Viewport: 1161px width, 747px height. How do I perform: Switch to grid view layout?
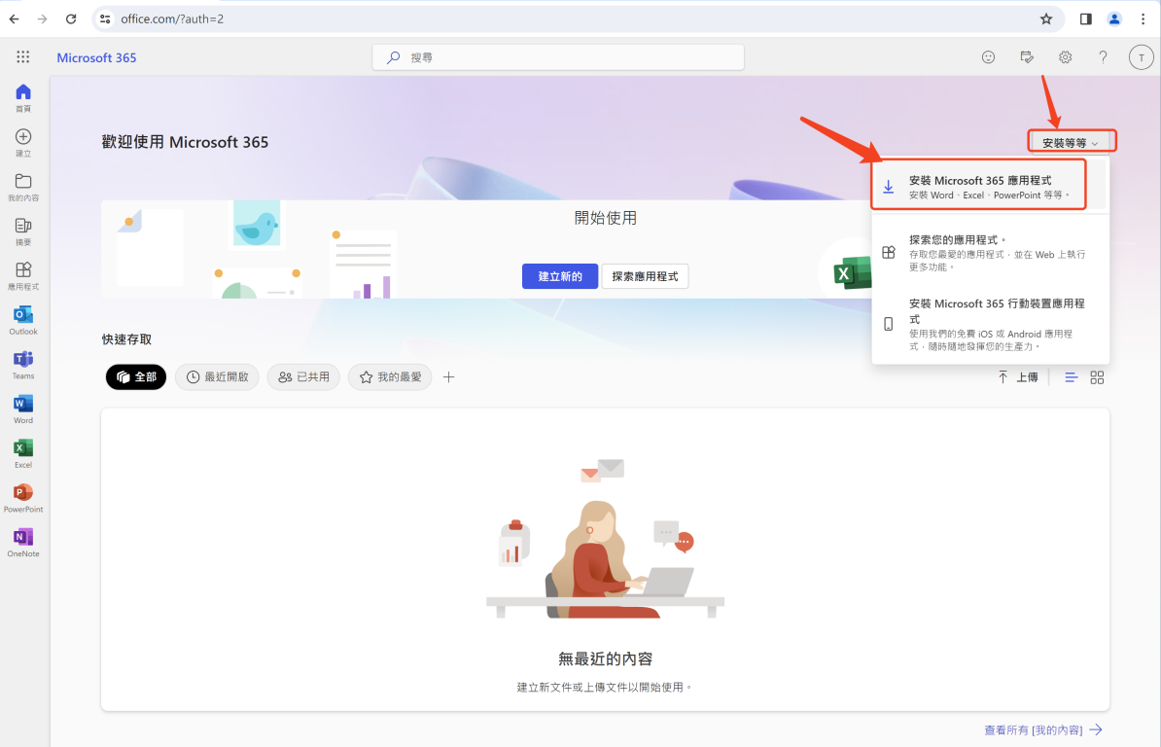click(x=1097, y=377)
